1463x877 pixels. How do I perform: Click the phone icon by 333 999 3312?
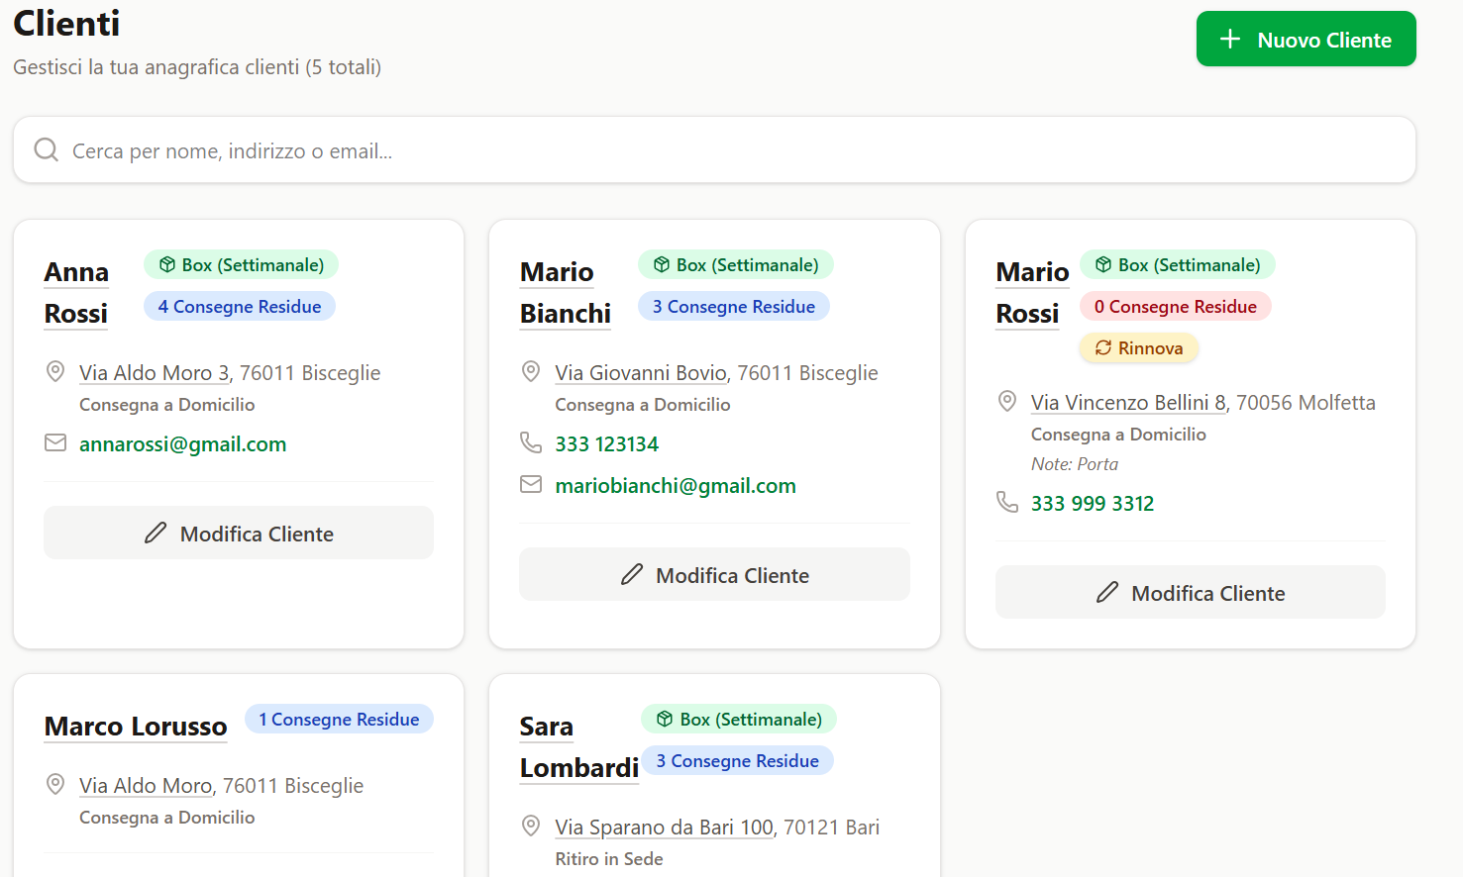1006,502
